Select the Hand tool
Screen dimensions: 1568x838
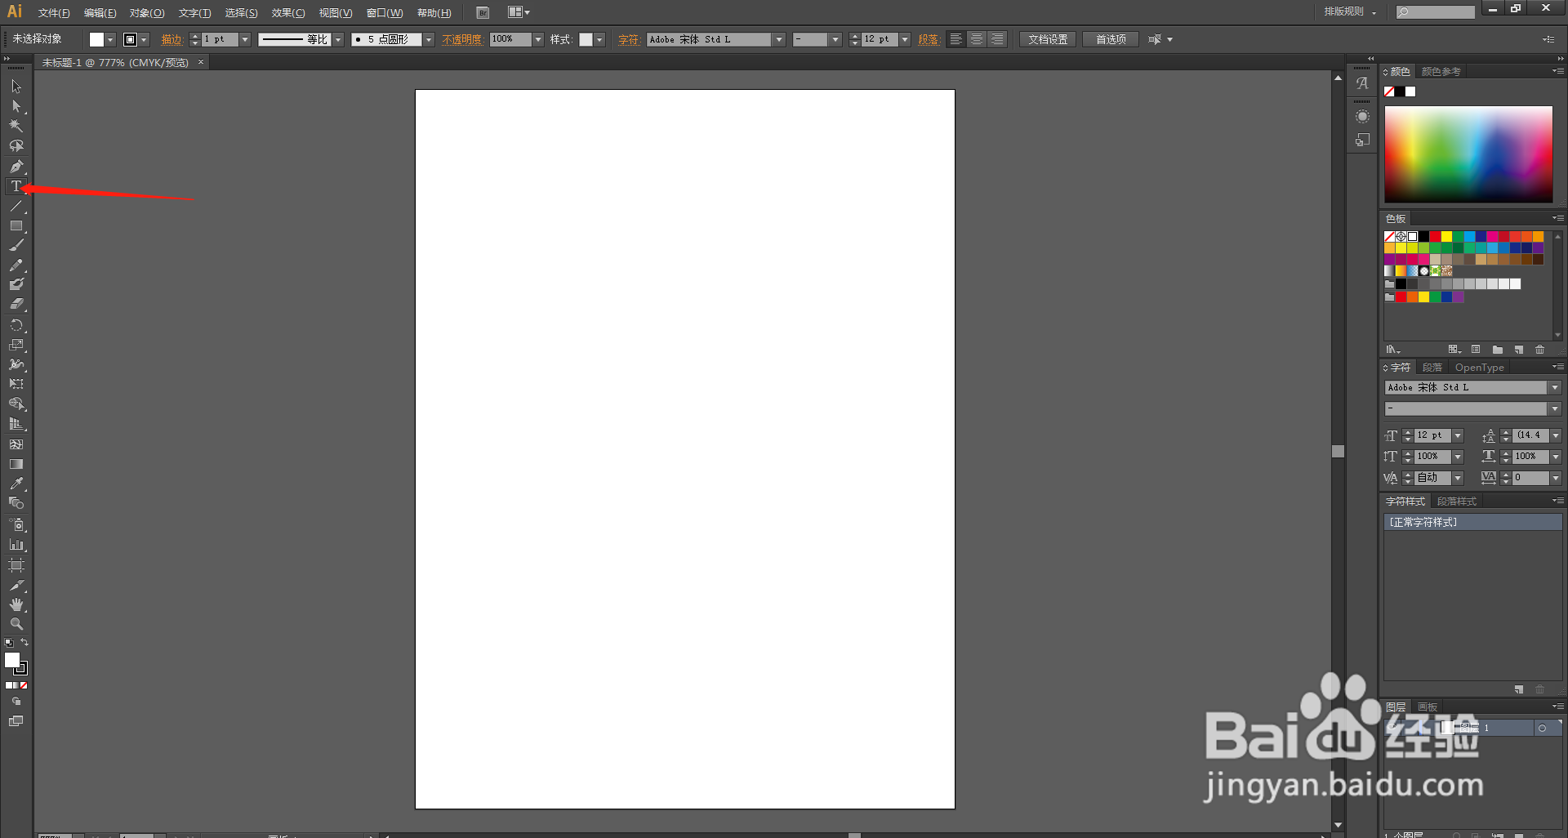(x=16, y=604)
